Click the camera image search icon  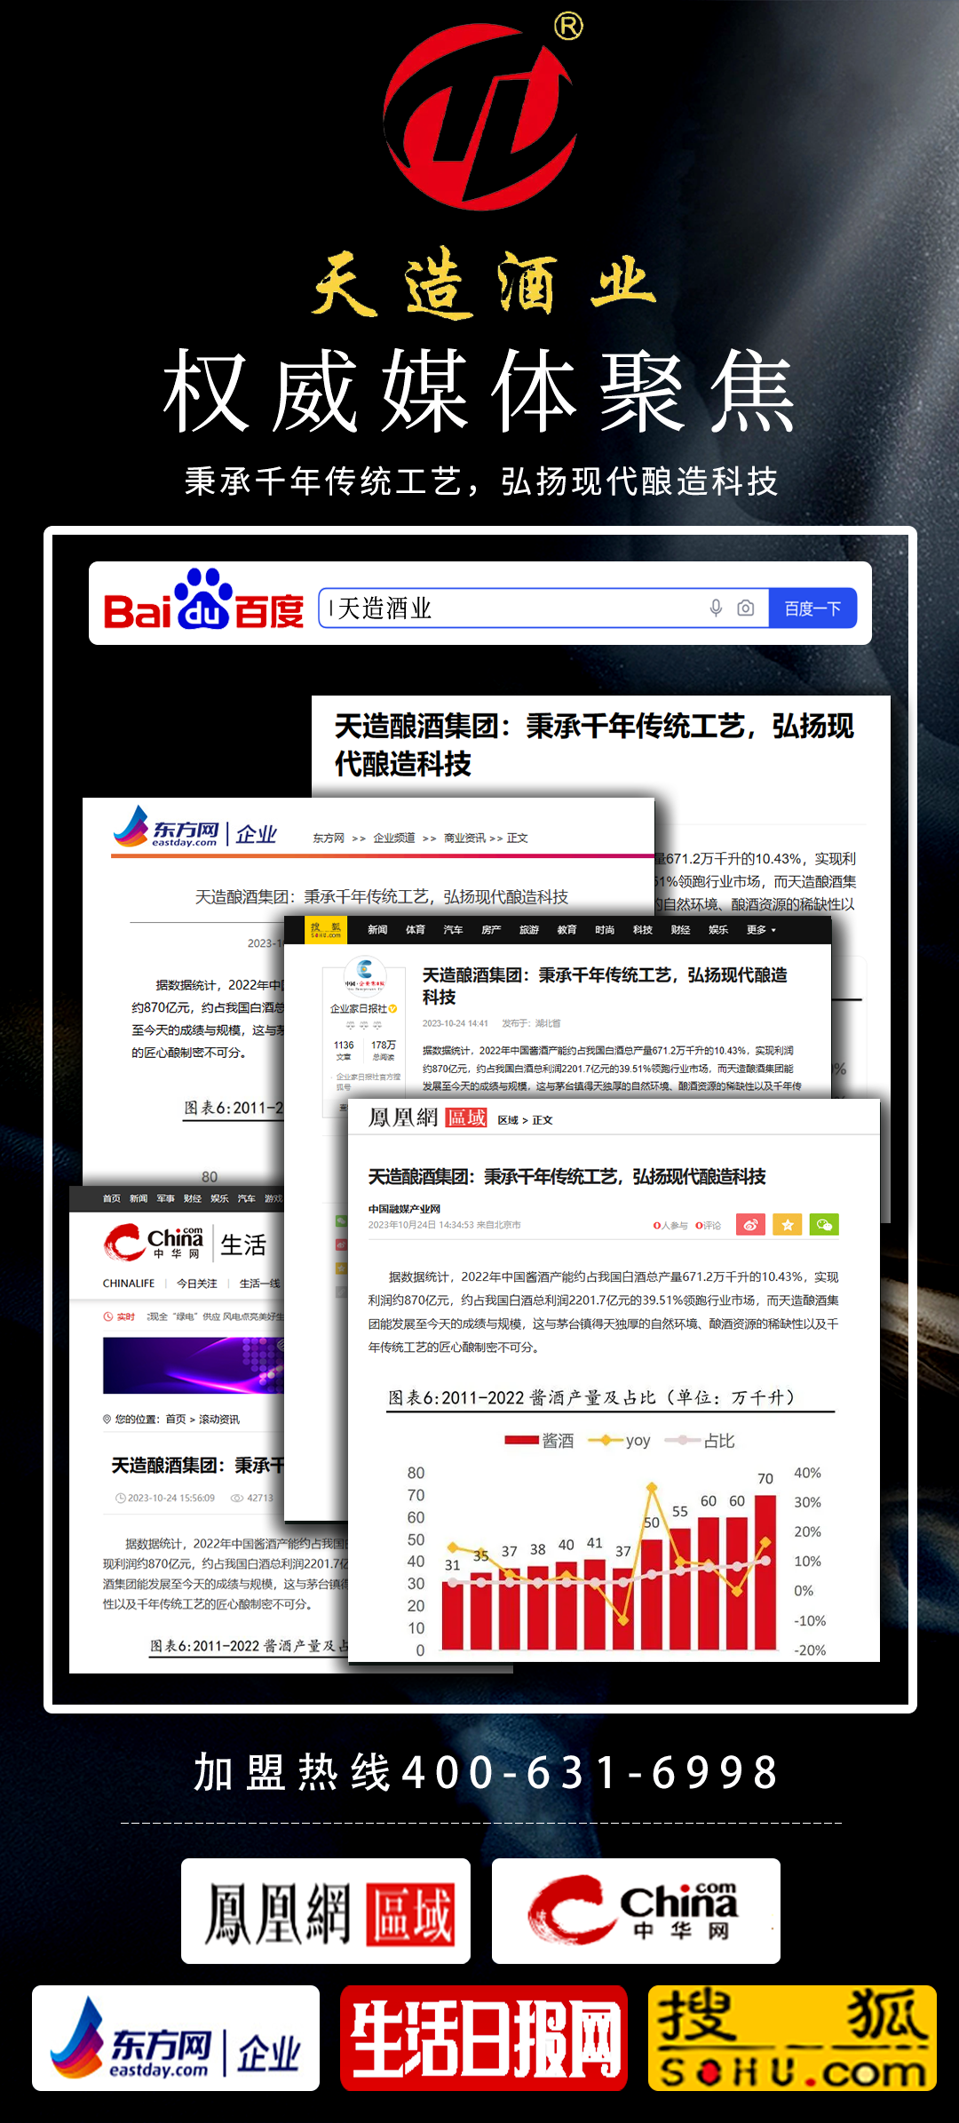tap(746, 608)
